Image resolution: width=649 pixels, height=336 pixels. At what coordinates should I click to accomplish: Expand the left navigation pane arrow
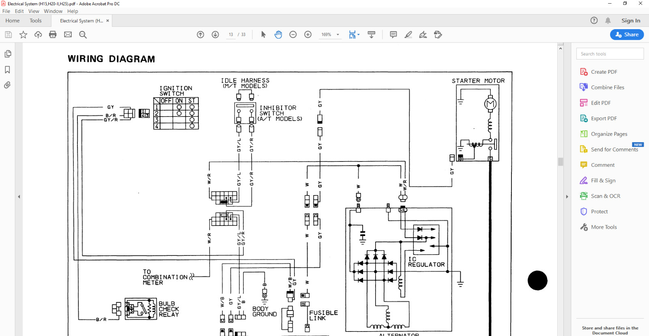(19, 197)
